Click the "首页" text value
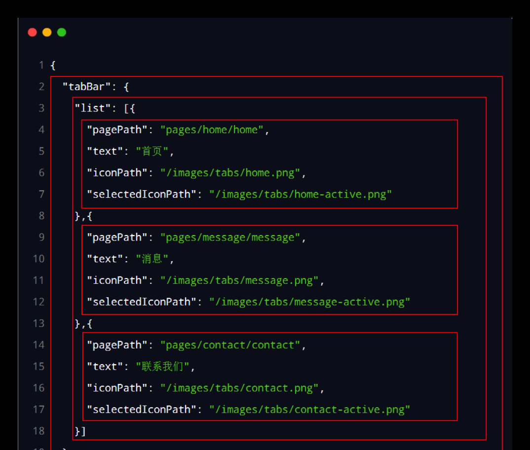 (152, 151)
